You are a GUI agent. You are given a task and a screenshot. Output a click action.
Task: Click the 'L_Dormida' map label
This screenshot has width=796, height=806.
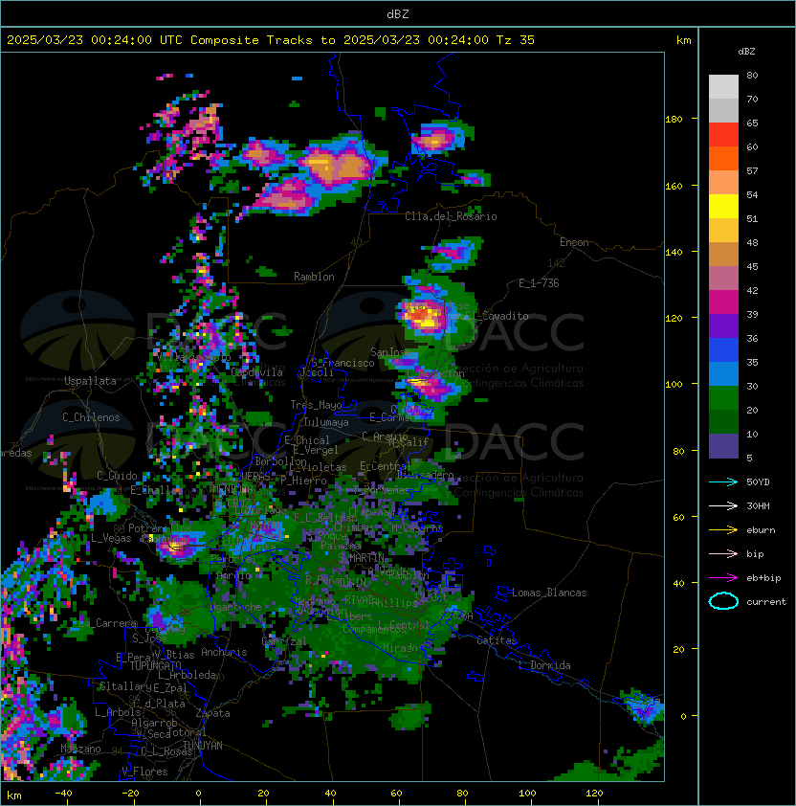(x=544, y=665)
